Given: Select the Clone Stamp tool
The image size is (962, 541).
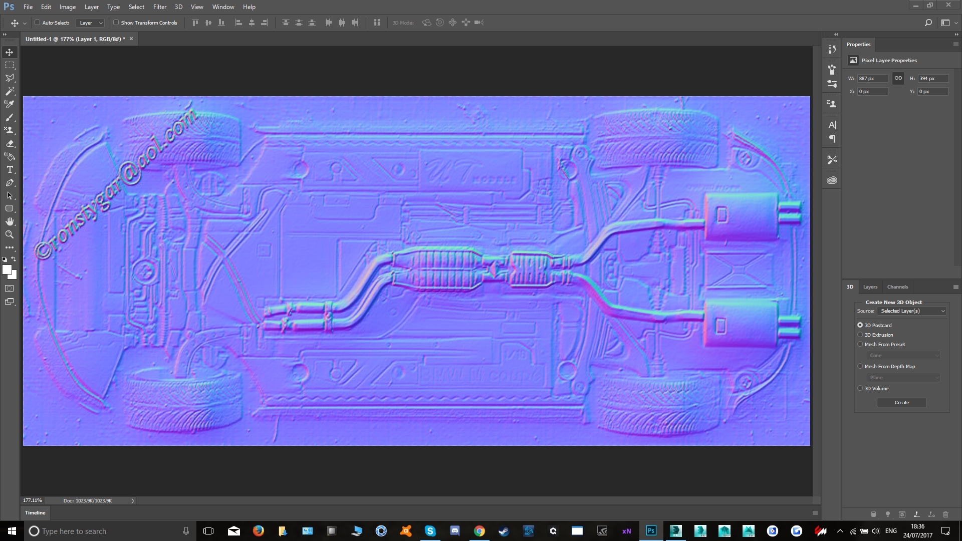Looking at the screenshot, I should click(x=10, y=130).
